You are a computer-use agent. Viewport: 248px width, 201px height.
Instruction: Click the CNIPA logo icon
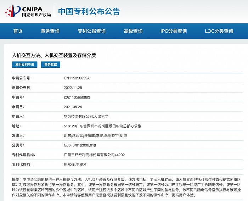pos(13,11)
